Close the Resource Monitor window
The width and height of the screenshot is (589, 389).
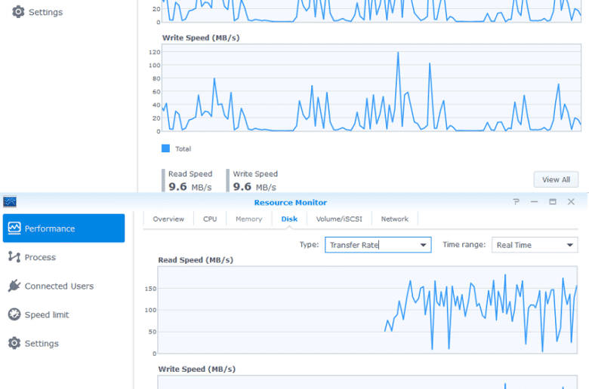pyautogui.click(x=571, y=202)
